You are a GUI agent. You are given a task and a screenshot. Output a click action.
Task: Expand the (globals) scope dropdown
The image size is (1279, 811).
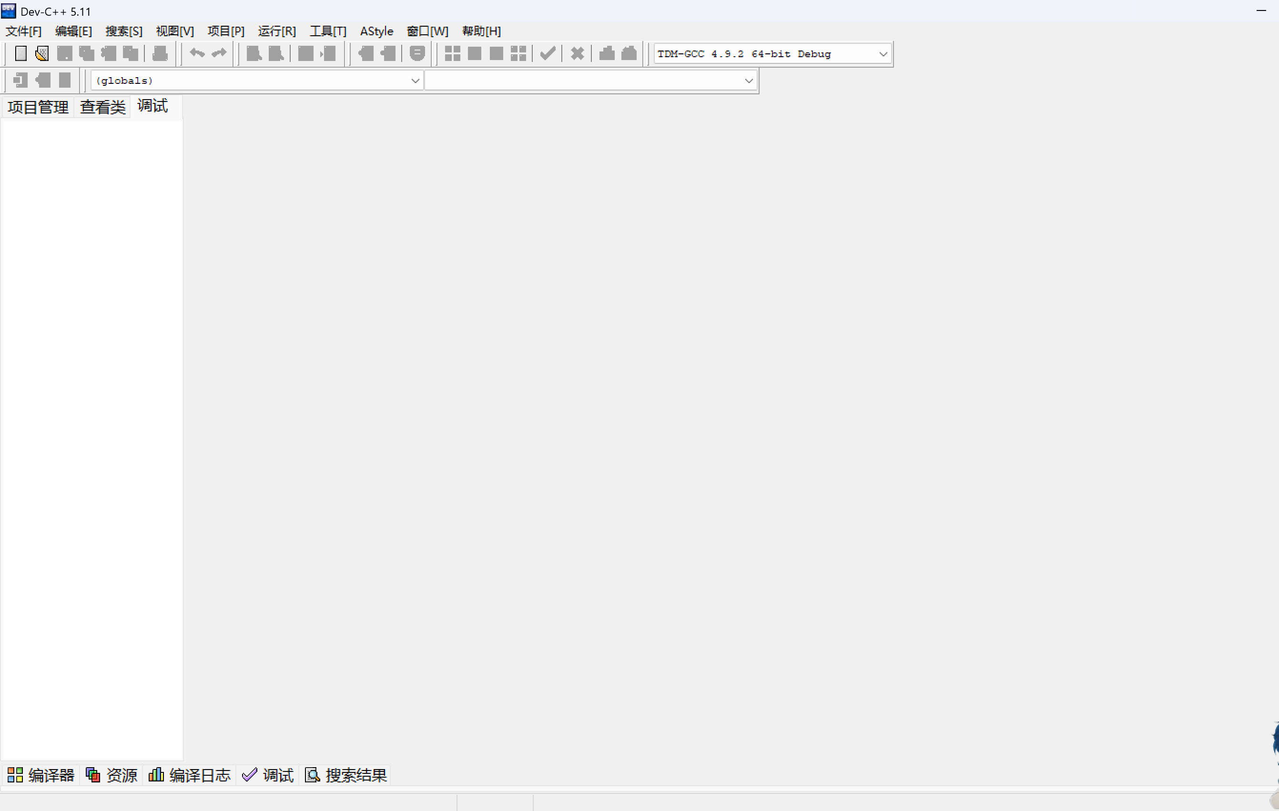(257, 81)
